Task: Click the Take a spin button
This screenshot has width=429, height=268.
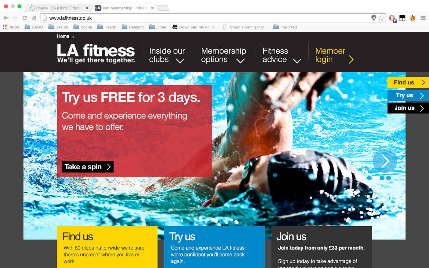Action: pyautogui.click(x=88, y=167)
